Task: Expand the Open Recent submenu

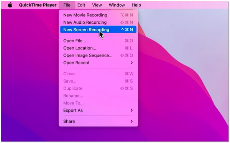Action: [x=98, y=63]
